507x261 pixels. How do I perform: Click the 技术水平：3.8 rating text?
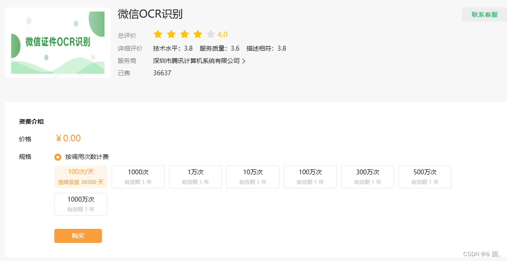point(173,49)
